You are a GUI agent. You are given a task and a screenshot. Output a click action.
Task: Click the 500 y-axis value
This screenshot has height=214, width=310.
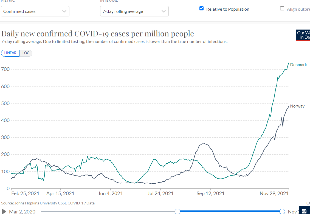5,103
